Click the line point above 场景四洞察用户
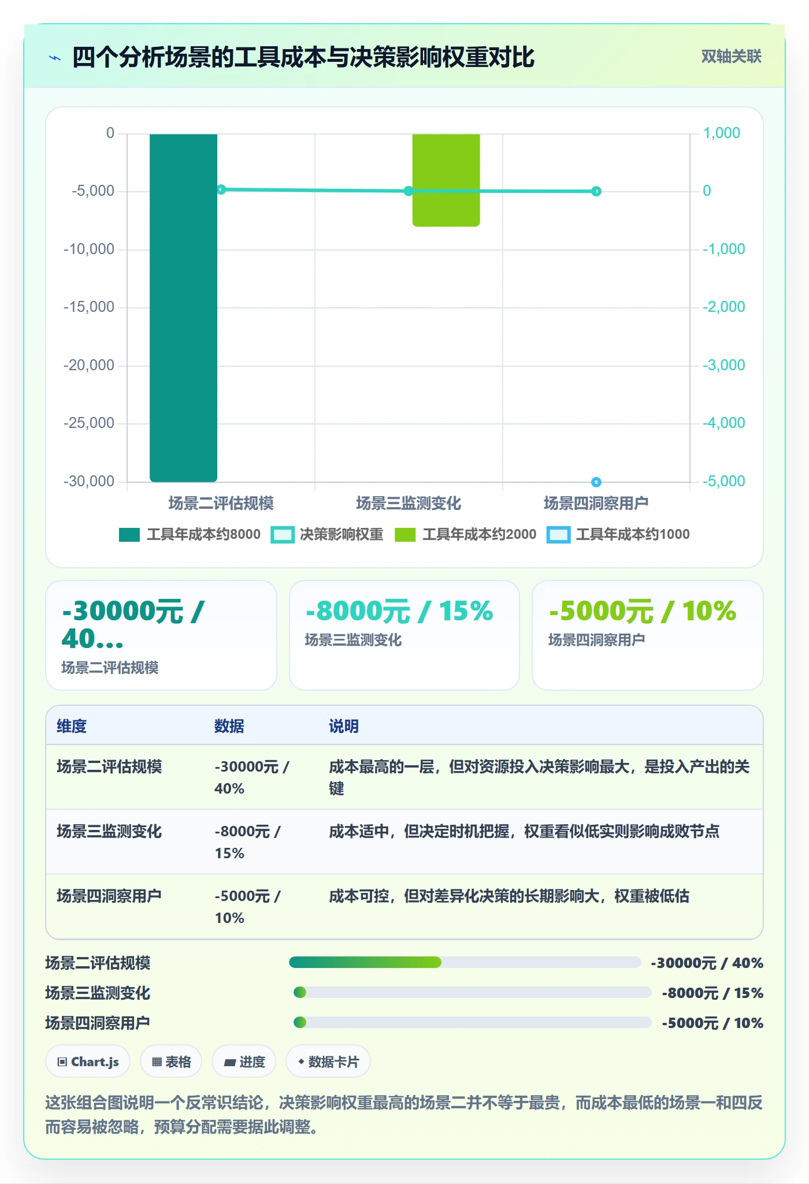 click(x=596, y=191)
